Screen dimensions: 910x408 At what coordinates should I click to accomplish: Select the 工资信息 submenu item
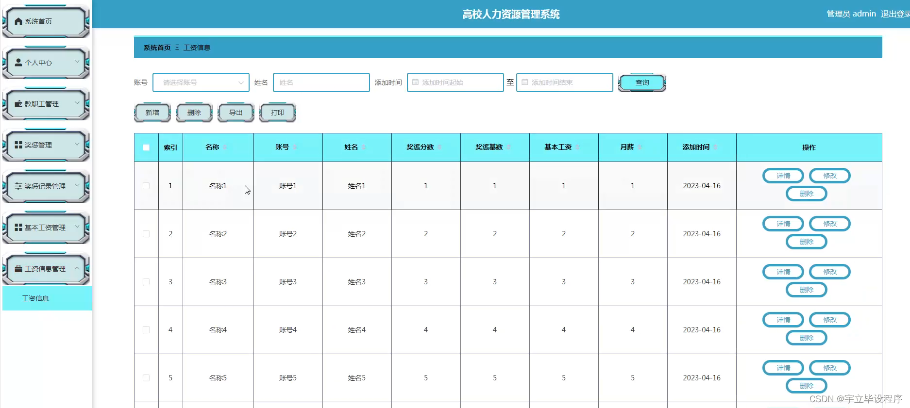click(x=47, y=298)
